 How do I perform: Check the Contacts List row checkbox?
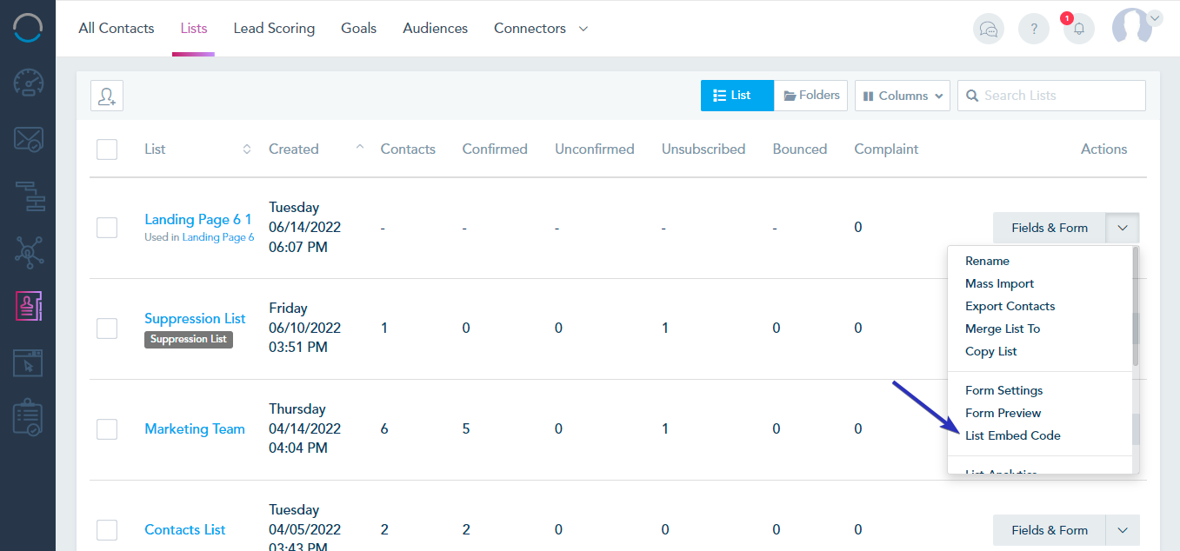click(x=107, y=530)
